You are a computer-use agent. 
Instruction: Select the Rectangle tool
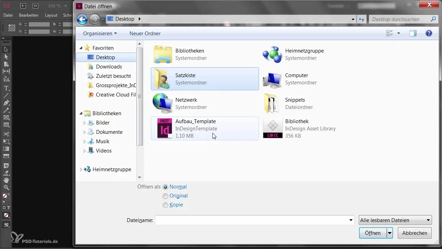point(6,125)
